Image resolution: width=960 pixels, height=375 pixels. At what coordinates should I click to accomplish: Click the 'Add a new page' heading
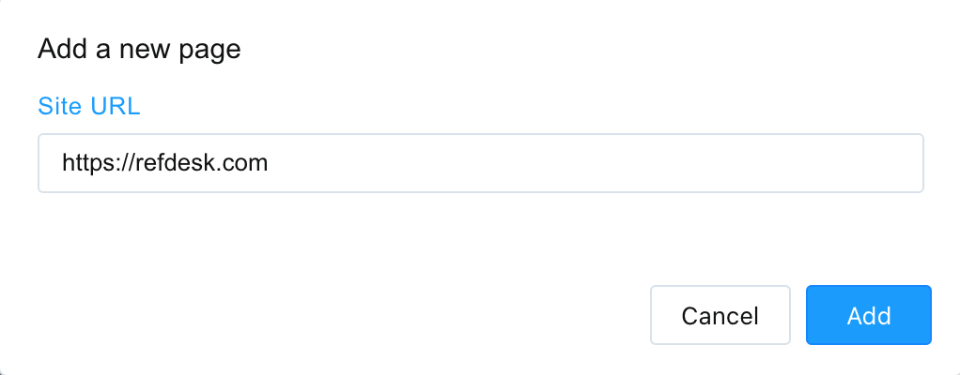coord(139,49)
